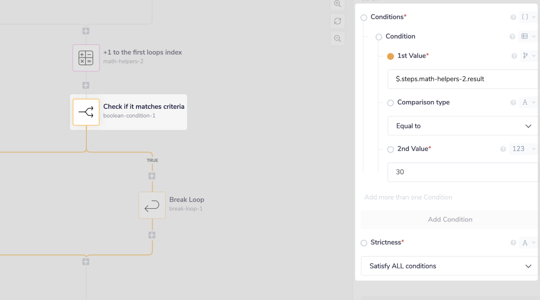Add step under TRUE branch label
The width and height of the screenshot is (540, 300).
pyautogui.click(x=152, y=176)
